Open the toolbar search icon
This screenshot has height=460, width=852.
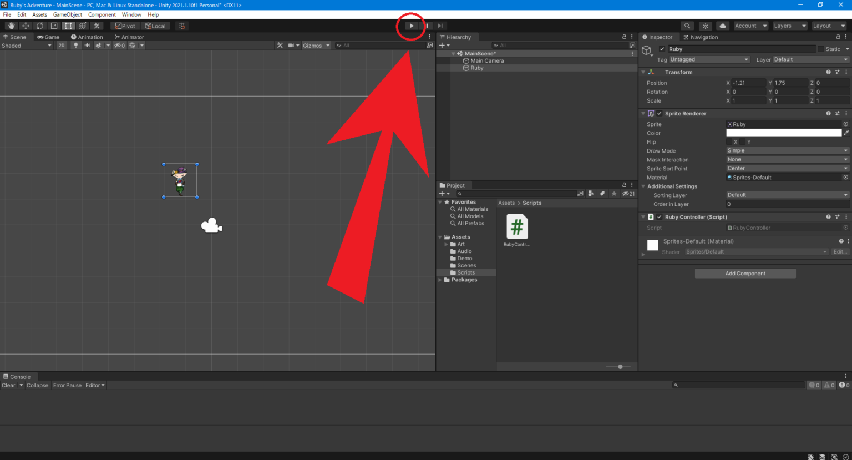click(687, 26)
